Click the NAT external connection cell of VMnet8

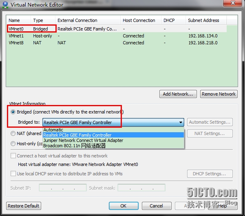62,43
